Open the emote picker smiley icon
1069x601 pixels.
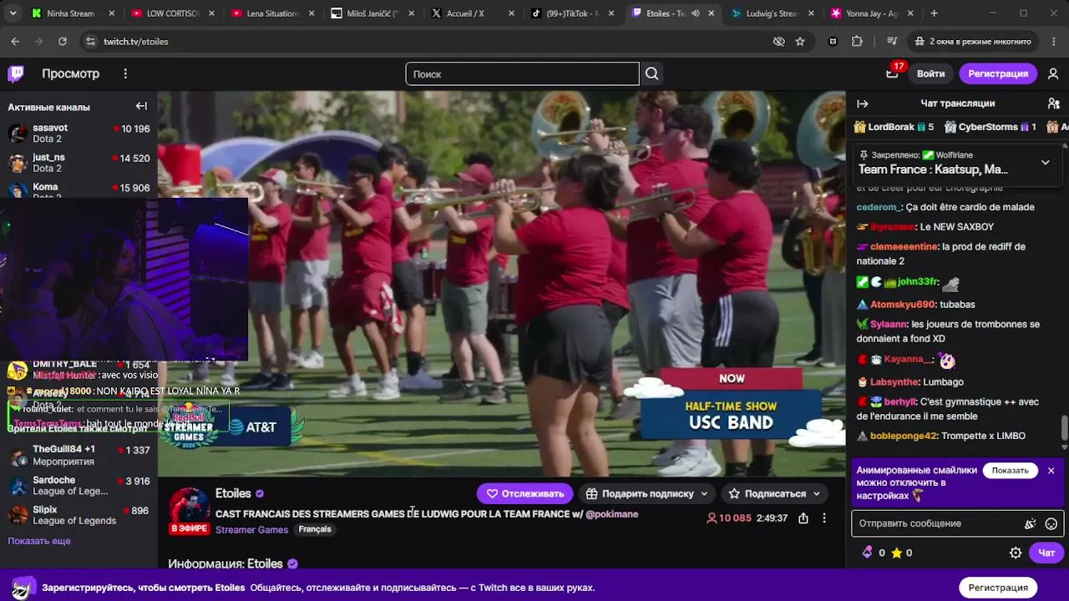click(x=1051, y=523)
